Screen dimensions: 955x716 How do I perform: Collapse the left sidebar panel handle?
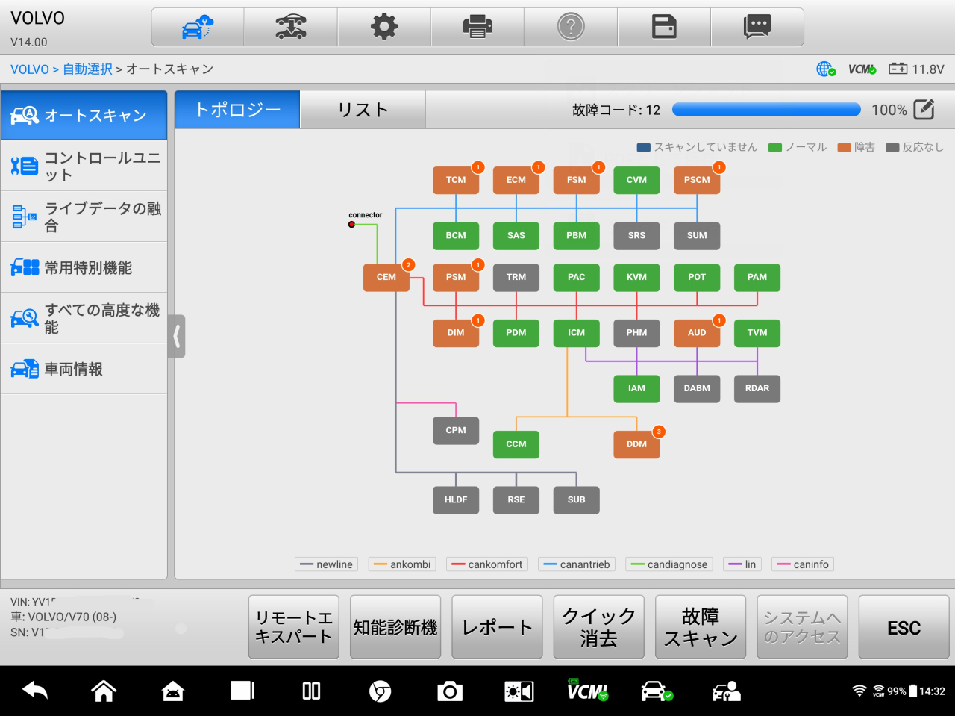[x=177, y=337]
